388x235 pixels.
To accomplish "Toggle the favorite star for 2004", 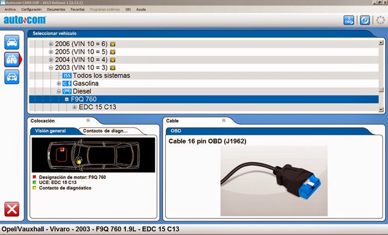I will [113, 60].
